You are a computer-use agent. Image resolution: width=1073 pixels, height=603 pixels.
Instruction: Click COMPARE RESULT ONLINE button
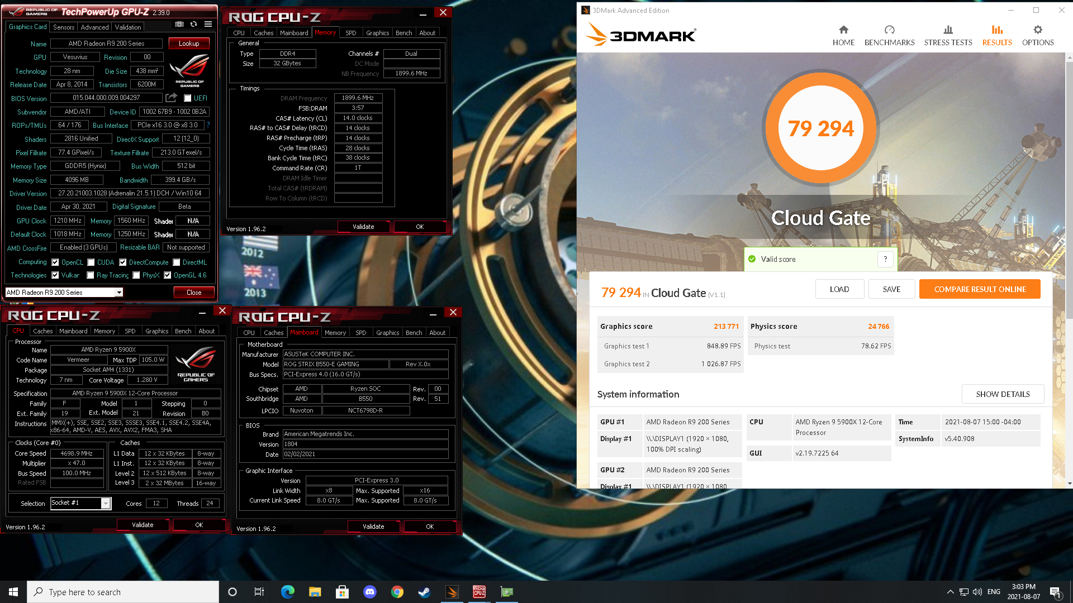(x=980, y=289)
